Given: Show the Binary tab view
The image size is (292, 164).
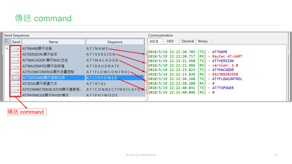Looking at the screenshot, I should tap(203, 41).
